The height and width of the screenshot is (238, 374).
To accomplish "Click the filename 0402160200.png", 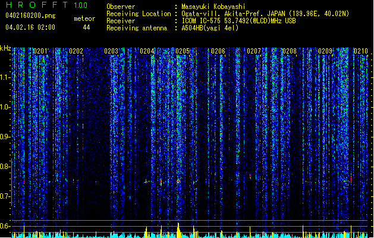I will 30,15.
